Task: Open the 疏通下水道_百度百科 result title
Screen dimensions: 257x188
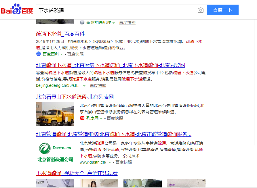Action: tap(60, 34)
